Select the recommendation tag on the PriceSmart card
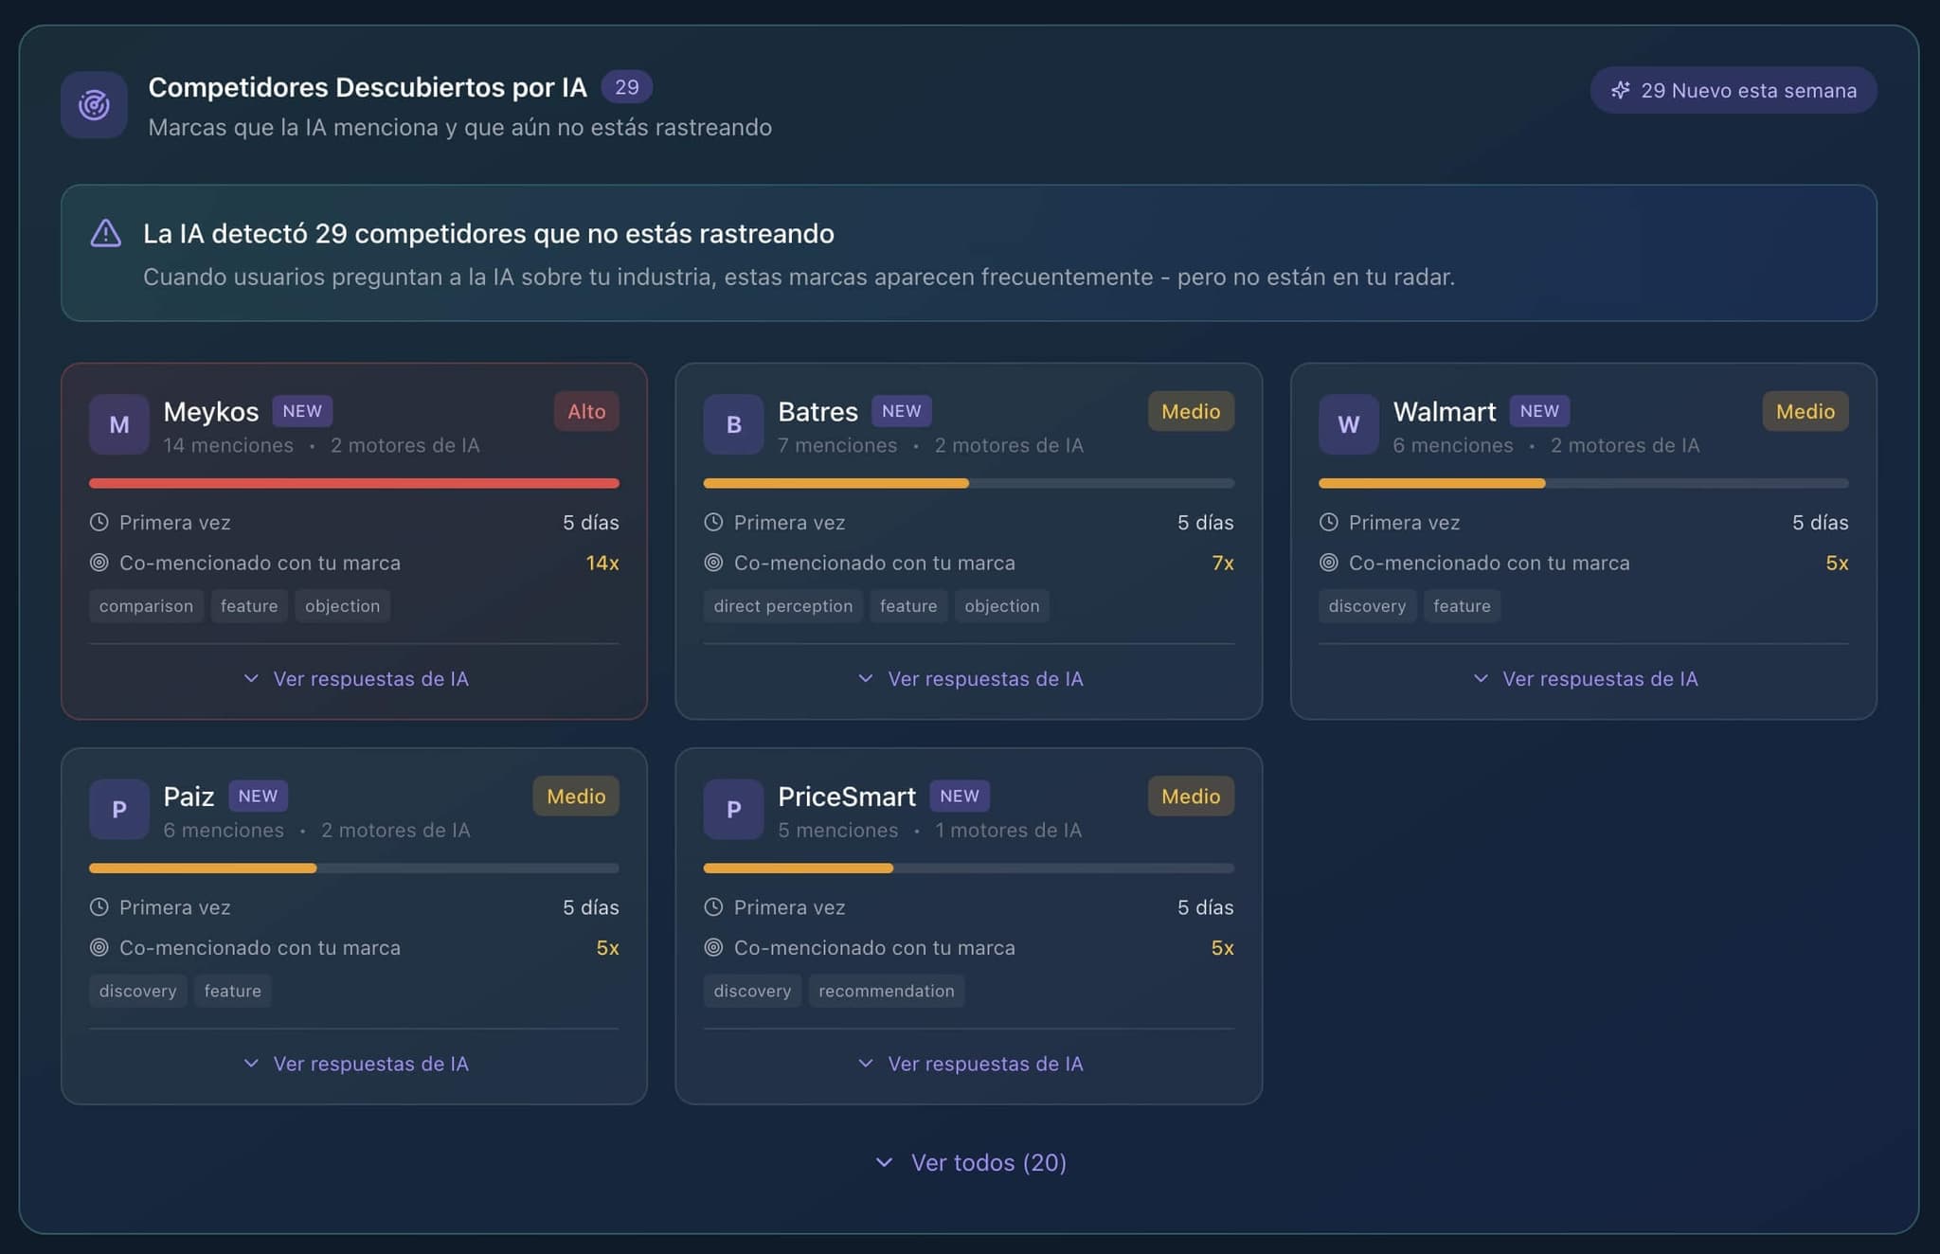This screenshot has width=1940, height=1254. click(886, 991)
